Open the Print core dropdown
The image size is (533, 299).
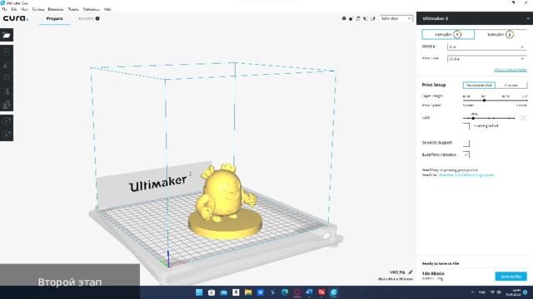tap(486, 59)
